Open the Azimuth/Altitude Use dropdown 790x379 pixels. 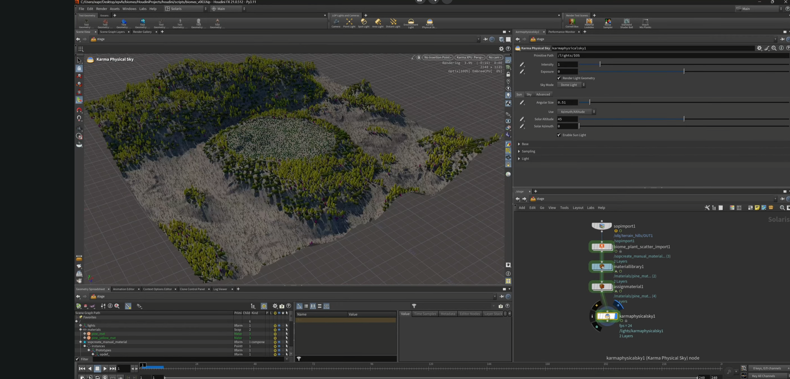click(576, 112)
